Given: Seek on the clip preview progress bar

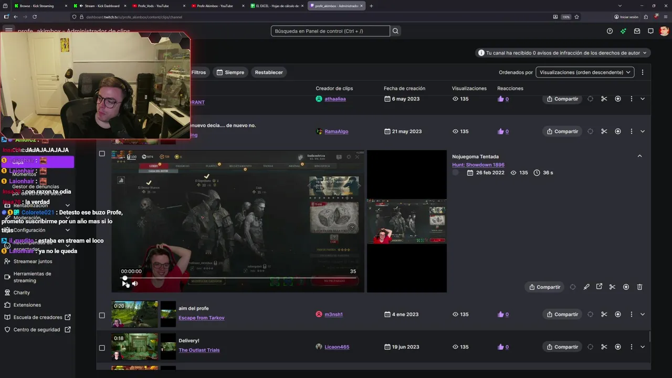Looking at the screenshot, I should tap(239, 278).
